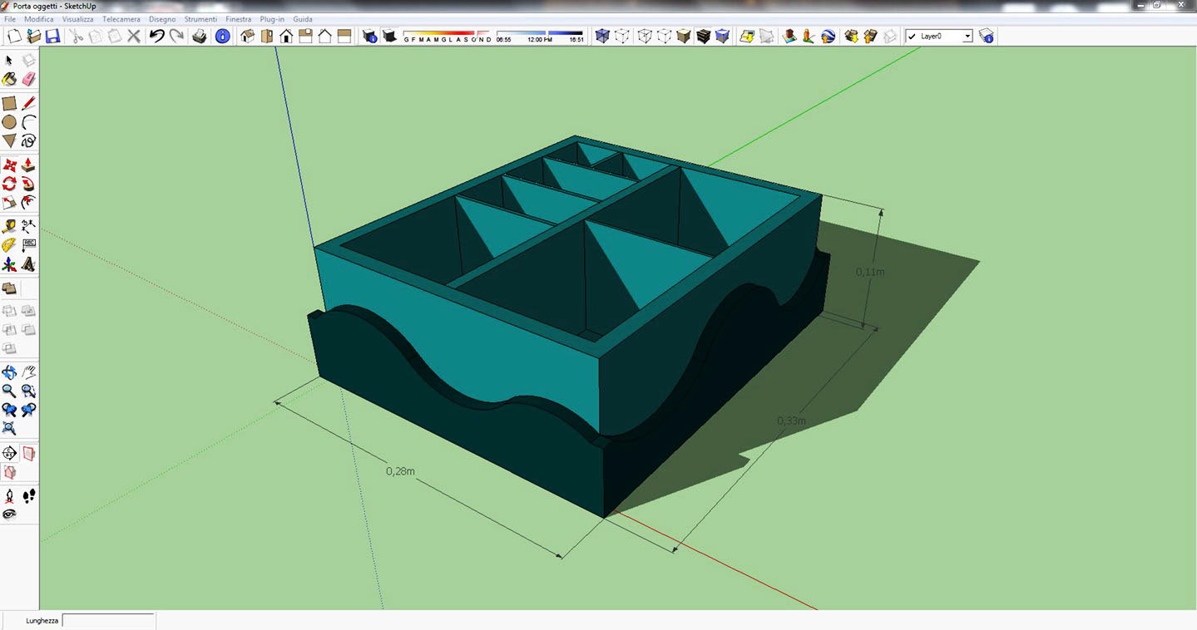Open the Telecamera menu

[x=121, y=18]
